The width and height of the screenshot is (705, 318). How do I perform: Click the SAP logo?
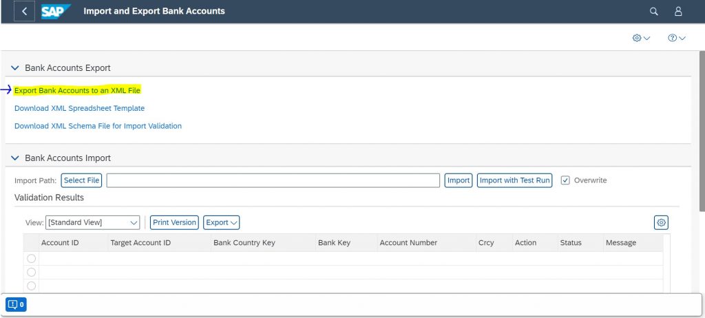click(x=56, y=11)
